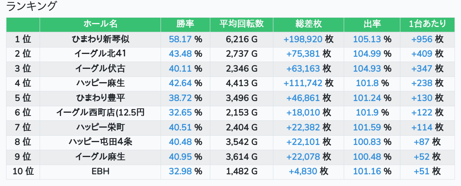Click the 38.72 win rate for ひまわり豊平
The width and height of the screenshot is (461, 186).
click(180, 98)
